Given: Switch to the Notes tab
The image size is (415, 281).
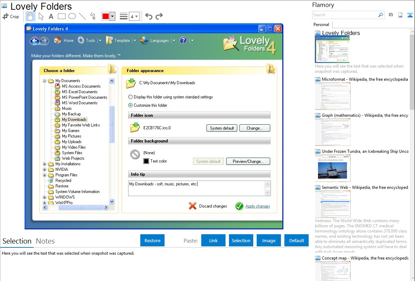Looking at the screenshot, I should pos(45,241).
